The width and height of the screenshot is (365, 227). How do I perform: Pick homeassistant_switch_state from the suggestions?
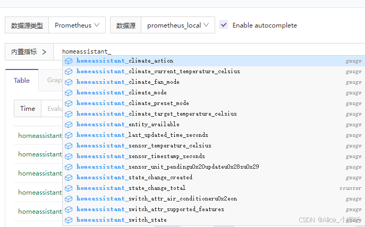coord(214,220)
